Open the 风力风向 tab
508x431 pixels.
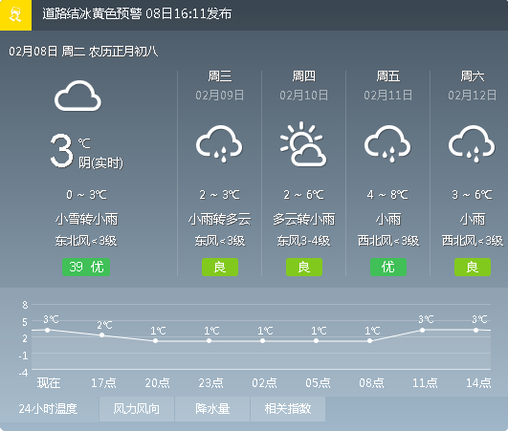[x=137, y=409]
